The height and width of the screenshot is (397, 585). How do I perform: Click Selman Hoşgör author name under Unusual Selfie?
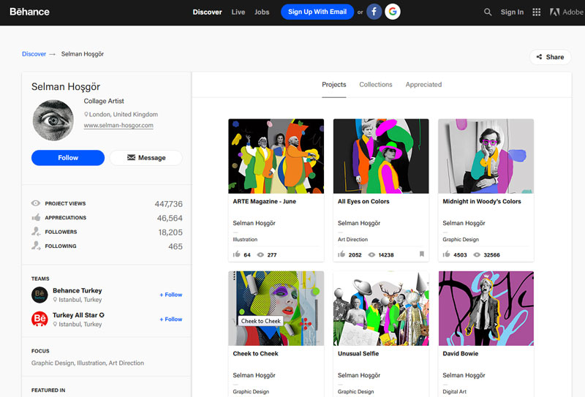click(x=359, y=375)
